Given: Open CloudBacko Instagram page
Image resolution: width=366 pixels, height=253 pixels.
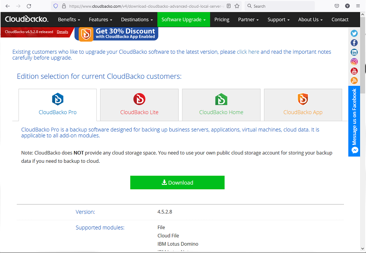Looking at the screenshot, I should (x=354, y=62).
